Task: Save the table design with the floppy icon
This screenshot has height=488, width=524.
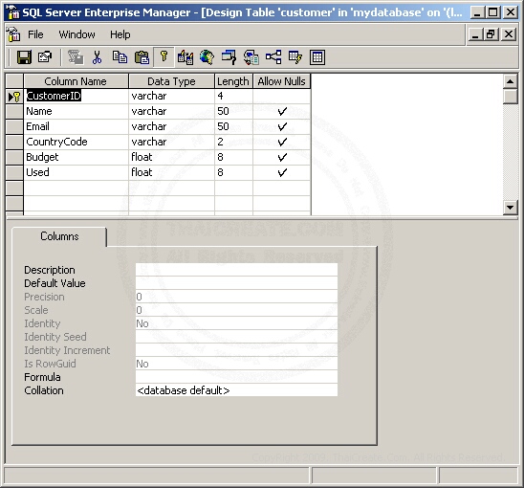Action: [x=24, y=57]
